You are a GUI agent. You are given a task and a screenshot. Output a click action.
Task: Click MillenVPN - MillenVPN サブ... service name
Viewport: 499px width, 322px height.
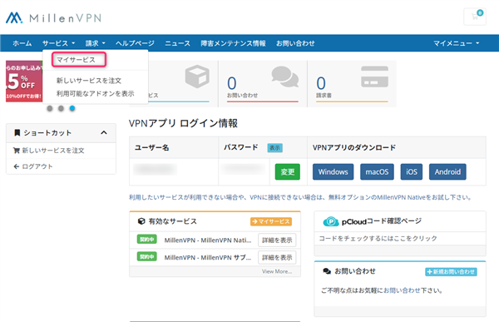[207, 257]
